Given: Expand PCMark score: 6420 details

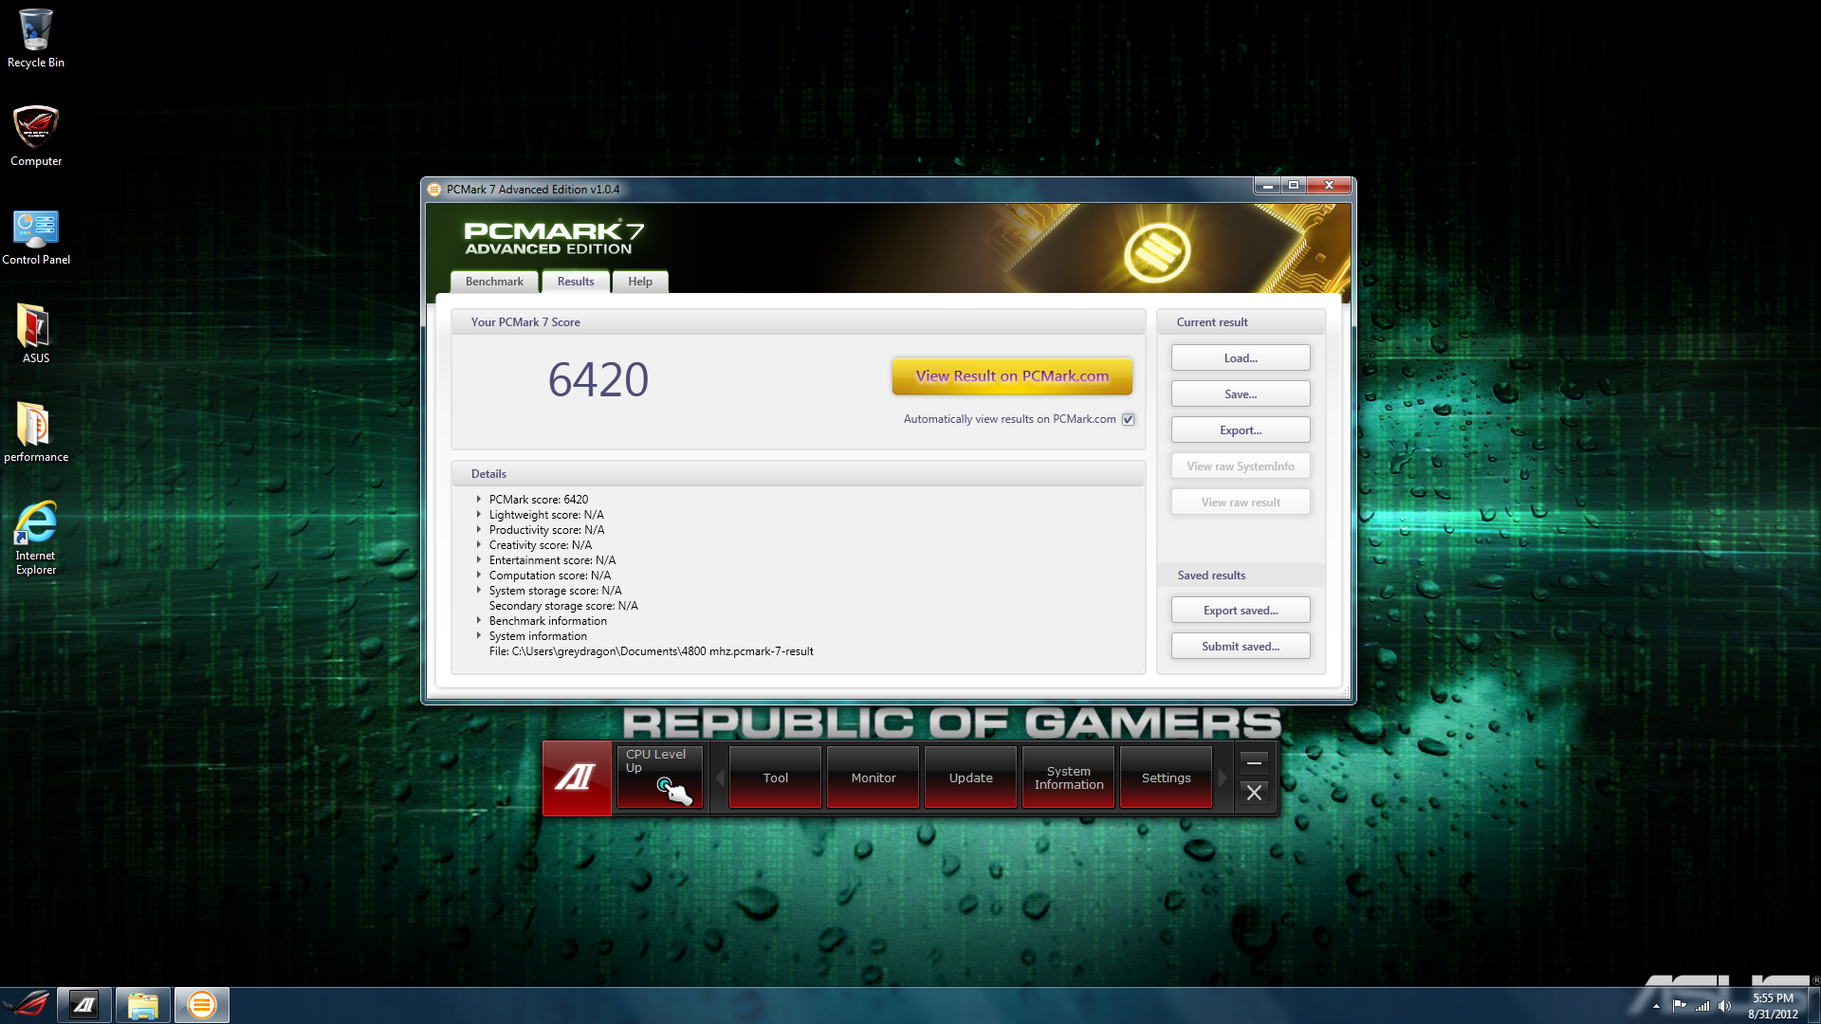Looking at the screenshot, I should pyautogui.click(x=479, y=500).
